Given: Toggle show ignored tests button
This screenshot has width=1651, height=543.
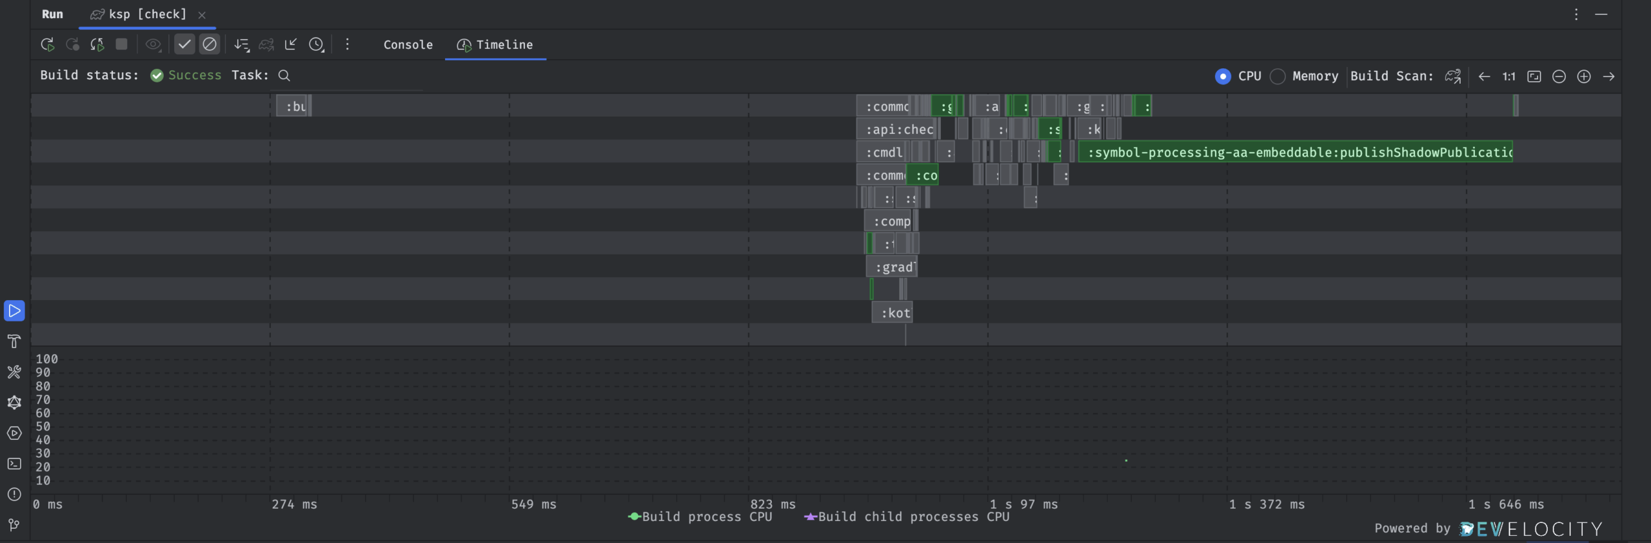Looking at the screenshot, I should (210, 44).
